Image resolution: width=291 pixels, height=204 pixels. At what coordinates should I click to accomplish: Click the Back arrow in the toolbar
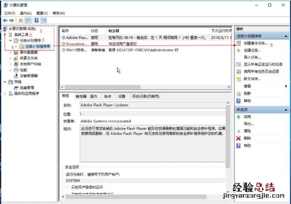pyautogui.click(x=5, y=20)
